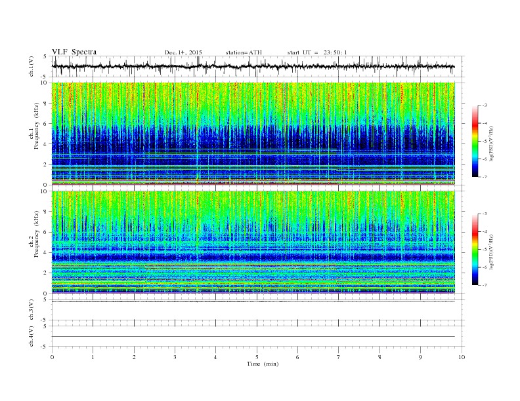The height and width of the screenshot is (401, 520).
Task: Click the "log(PSD)" label beside ch.1 colorbar
Action: pos(491,143)
